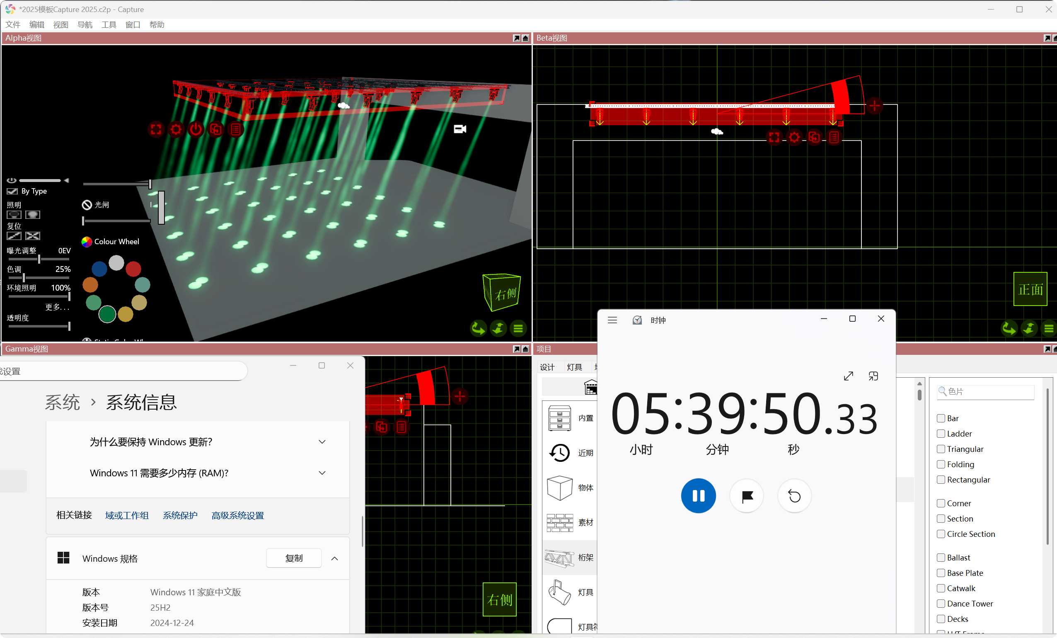This screenshot has width=1057, height=638.
Task: Select the 物体 objects library category
Action: [x=570, y=488]
